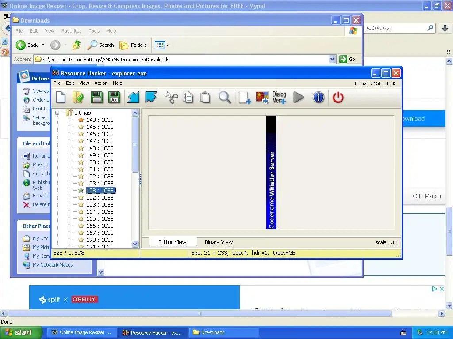Click the Folders icon in Downloads toolbar
The image size is (453, 339).
click(133, 45)
